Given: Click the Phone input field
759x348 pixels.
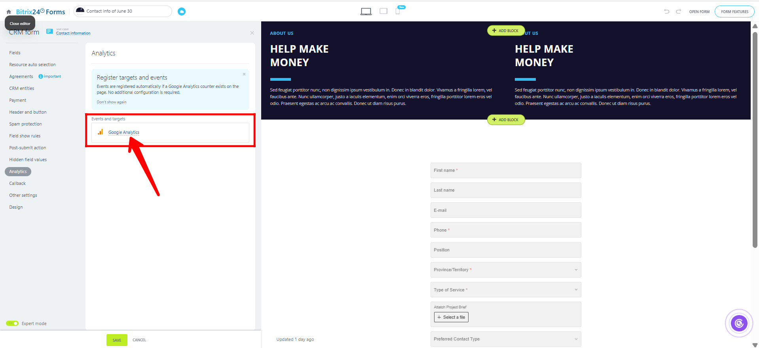Looking at the screenshot, I should coord(506,230).
